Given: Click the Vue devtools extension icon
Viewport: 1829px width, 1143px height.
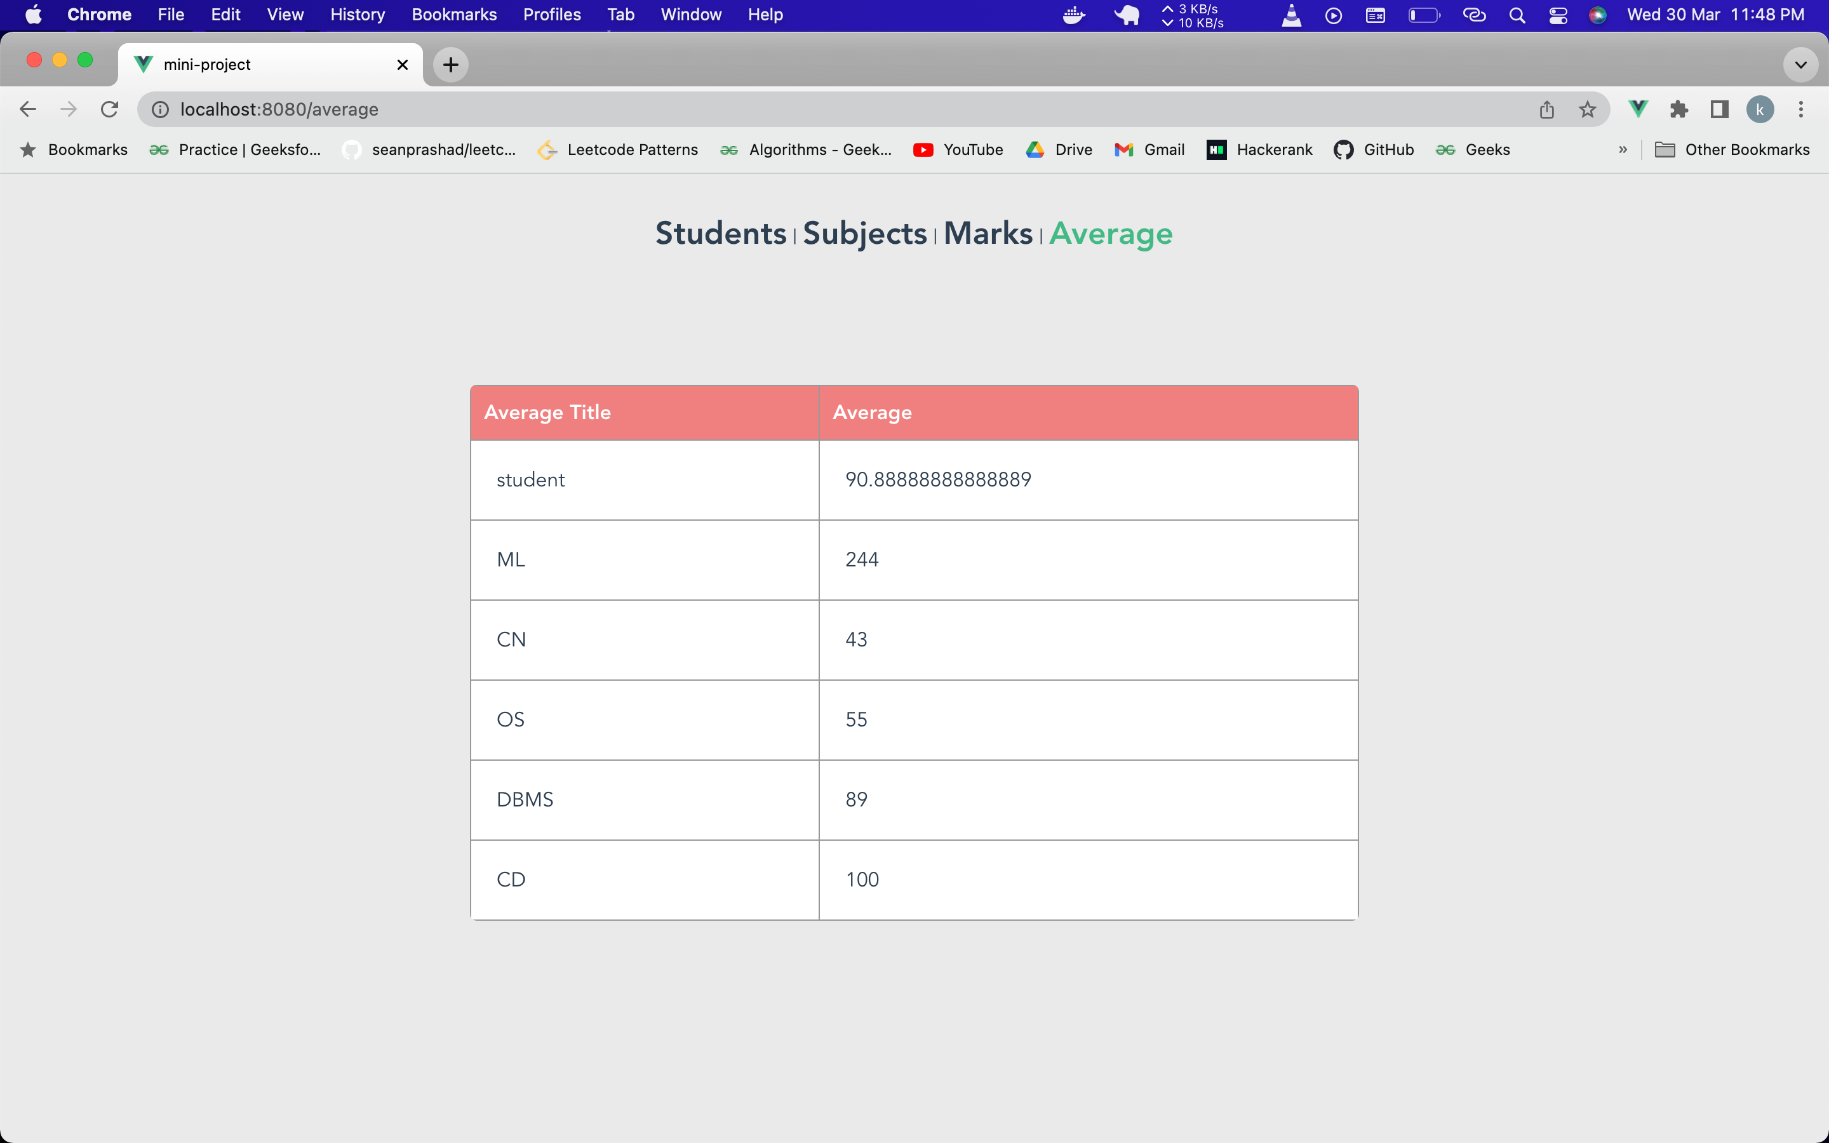Looking at the screenshot, I should [1637, 109].
